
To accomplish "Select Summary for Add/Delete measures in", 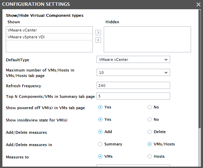I will (x=100, y=144).
